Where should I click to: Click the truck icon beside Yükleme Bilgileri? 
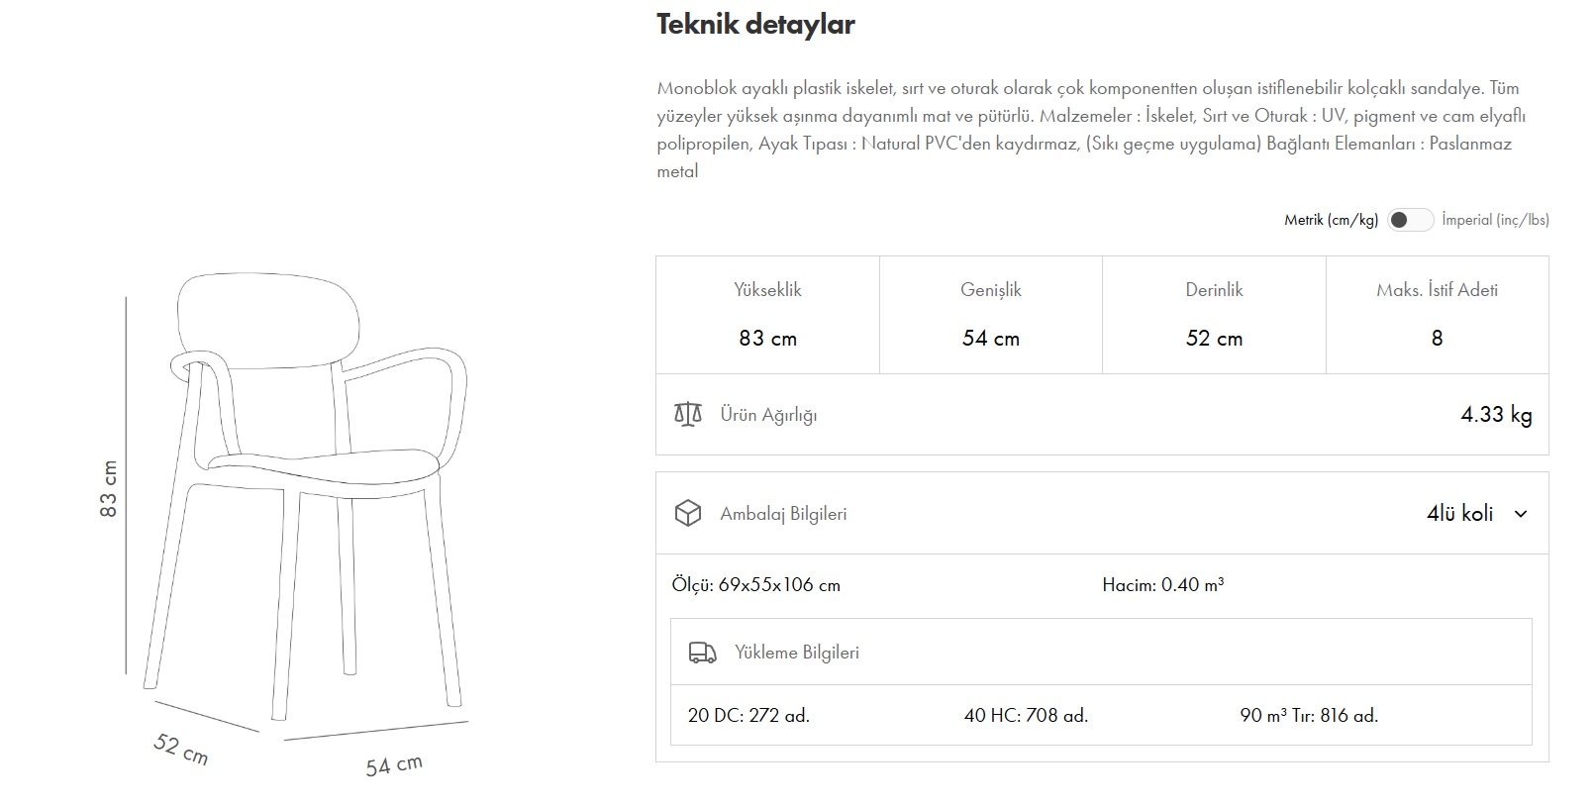click(x=702, y=653)
